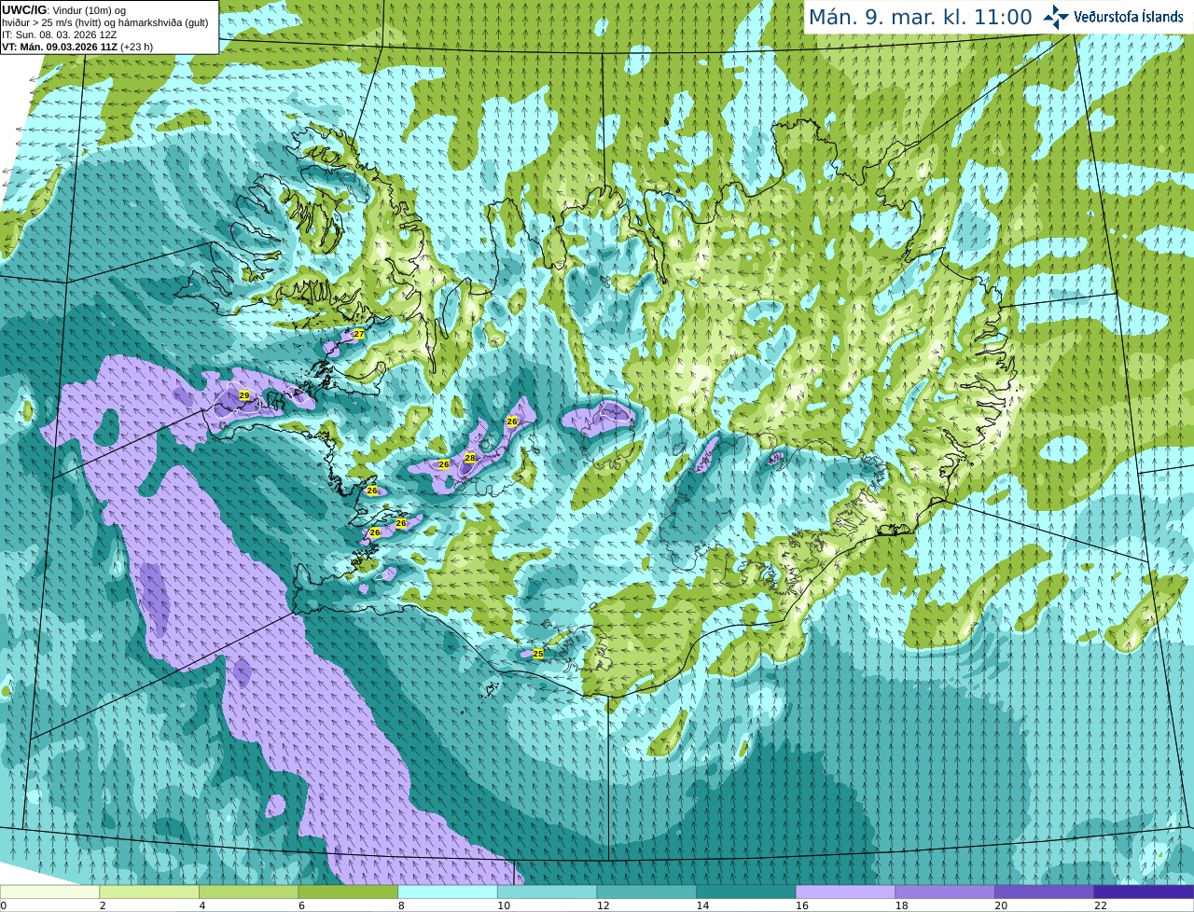Click the Veðurstofa Íslands logo icon
The image size is (1194, 912).
coord(1056,17)
